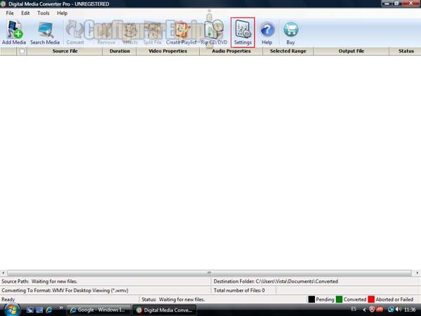This screenshot has width=421, height=316.
Task: Click the ES language indicator
Action: tap(354, 309)
